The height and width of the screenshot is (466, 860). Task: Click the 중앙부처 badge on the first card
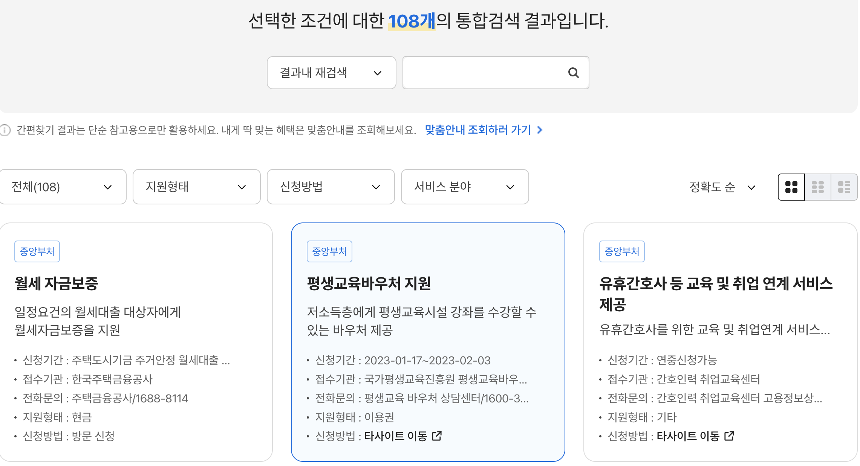point(37,251)
